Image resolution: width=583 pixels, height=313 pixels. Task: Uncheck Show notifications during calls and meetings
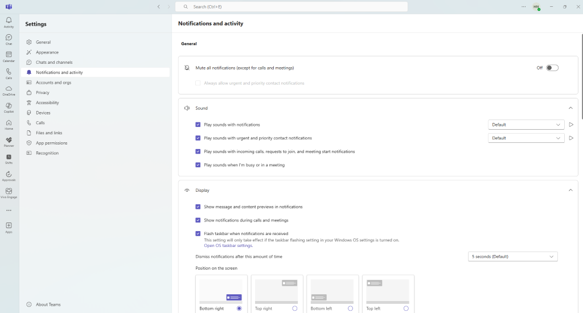[x=198, y=220]
